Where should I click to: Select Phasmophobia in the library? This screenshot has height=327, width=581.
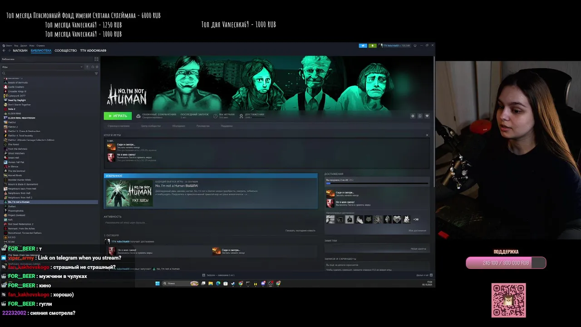pos(15,211)
